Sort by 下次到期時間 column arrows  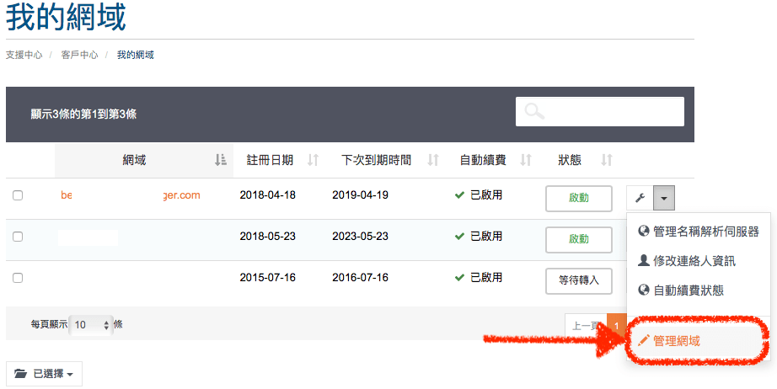pyautogui.click(x=433, y=160)
